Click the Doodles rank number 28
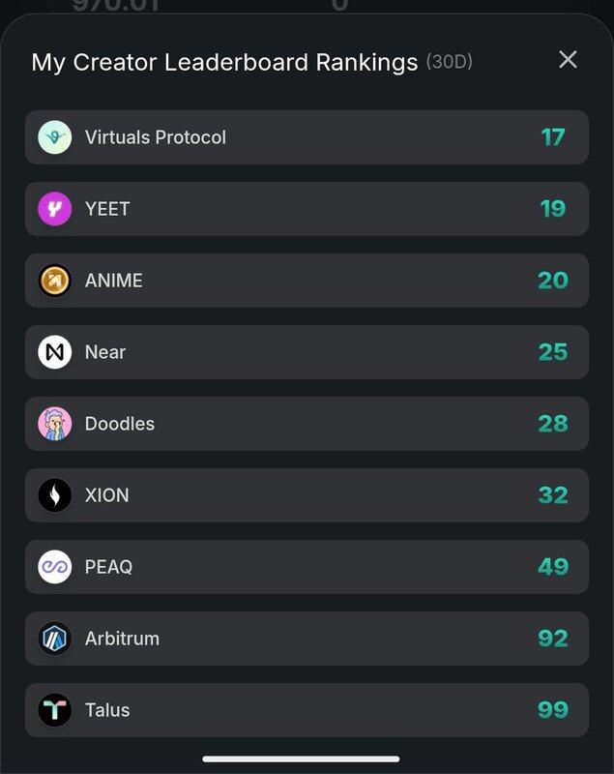614x774 pixels. click(x=552, y=424)
